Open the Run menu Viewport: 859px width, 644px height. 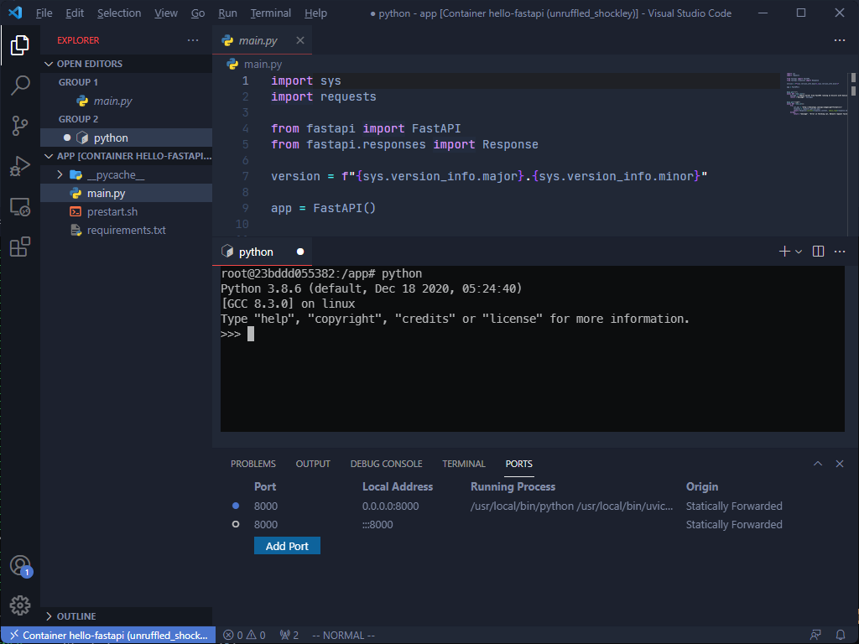pos(227,13)
